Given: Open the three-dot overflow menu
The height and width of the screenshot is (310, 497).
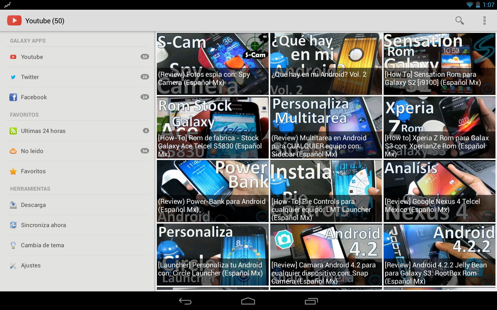Looking at the screenshot, I should point(484,21).
